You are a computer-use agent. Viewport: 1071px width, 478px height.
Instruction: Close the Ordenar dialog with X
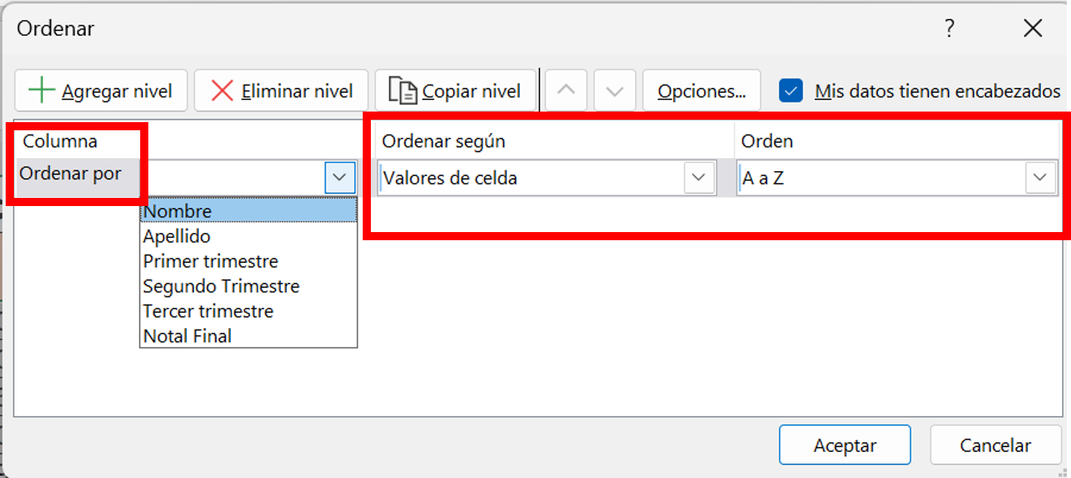(1033, 29)
